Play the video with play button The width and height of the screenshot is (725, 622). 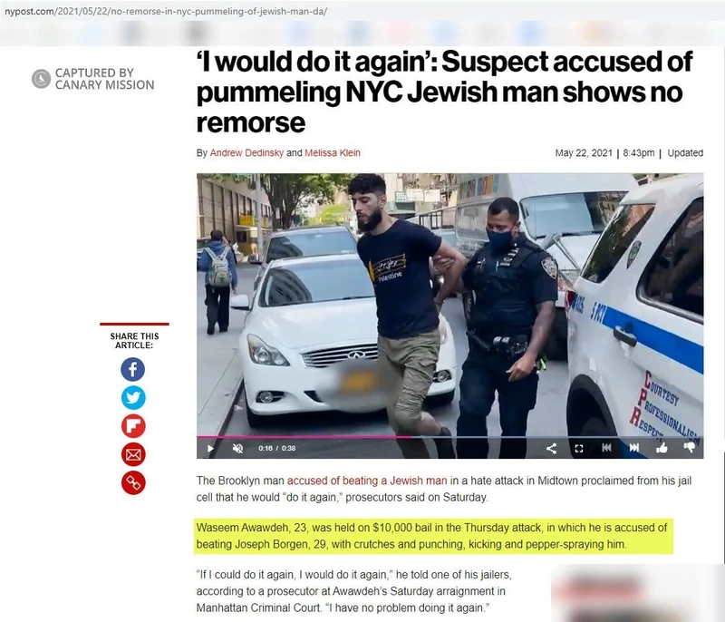pos(210,448)
